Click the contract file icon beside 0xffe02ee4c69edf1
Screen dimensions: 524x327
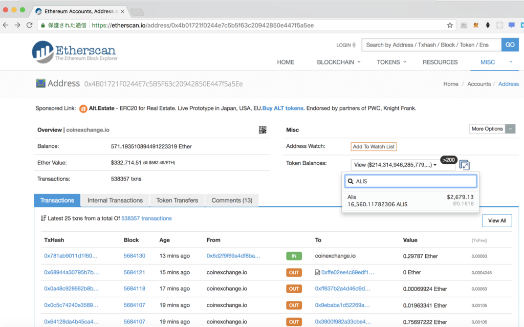click(x=317, y=272)
